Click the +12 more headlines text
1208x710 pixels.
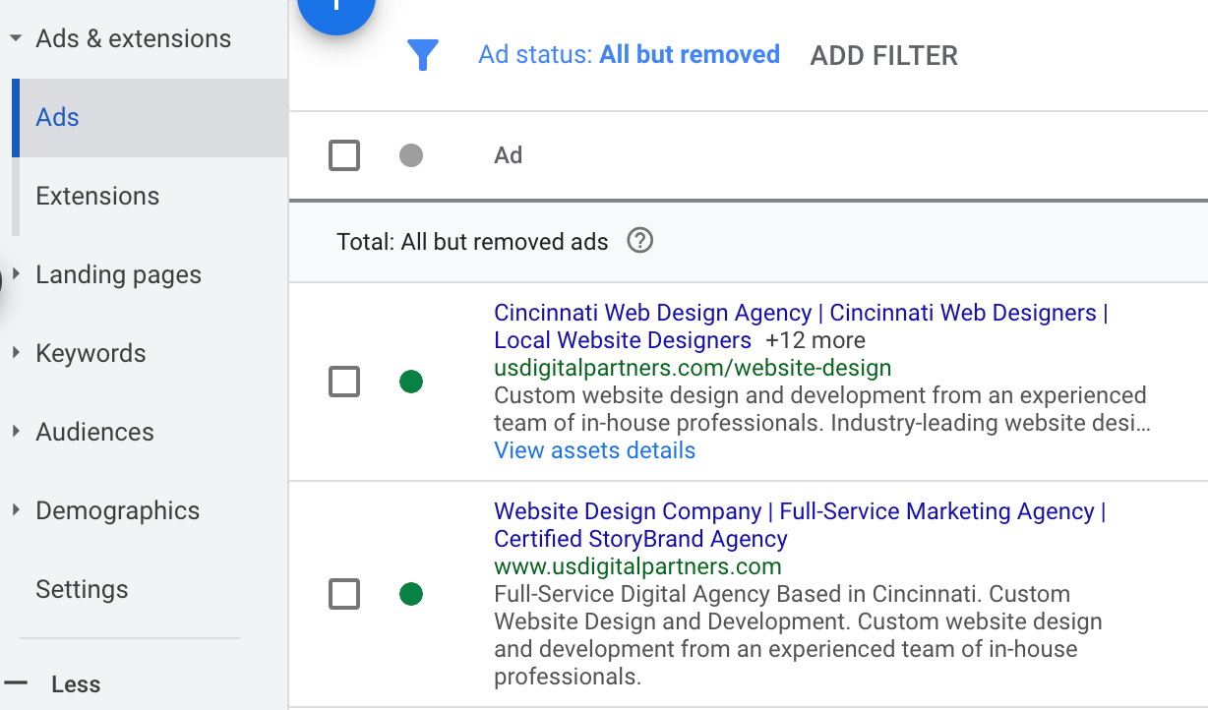815,340
